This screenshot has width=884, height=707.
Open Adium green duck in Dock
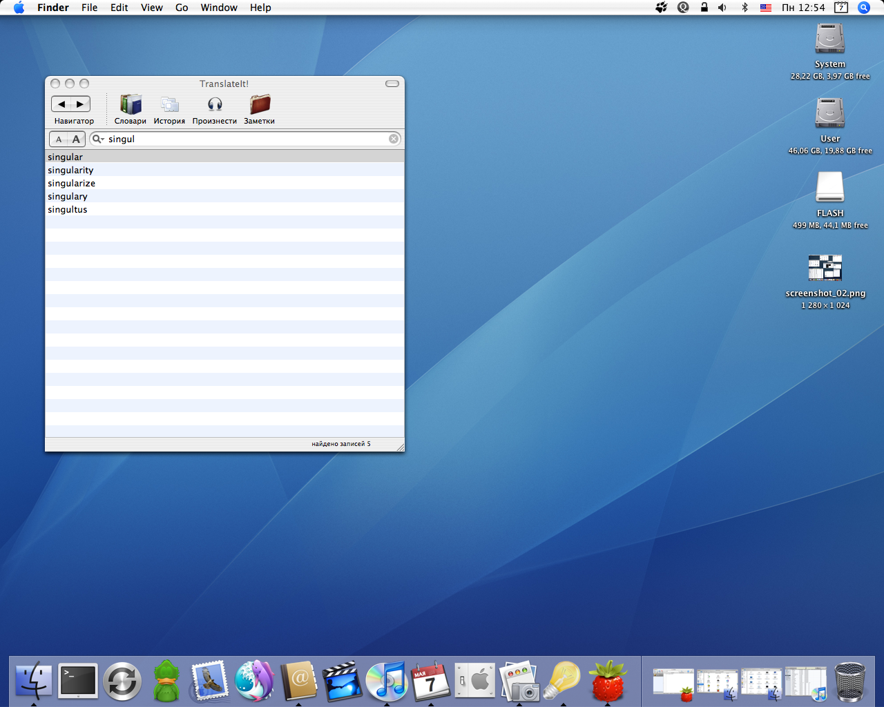coord(166,681)
